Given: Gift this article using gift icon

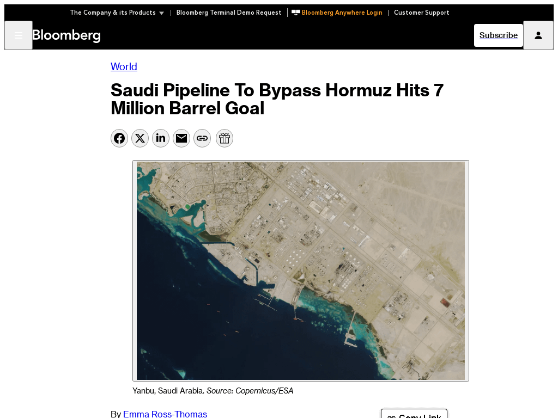Looking at the screenshot, I should point(225,138).
